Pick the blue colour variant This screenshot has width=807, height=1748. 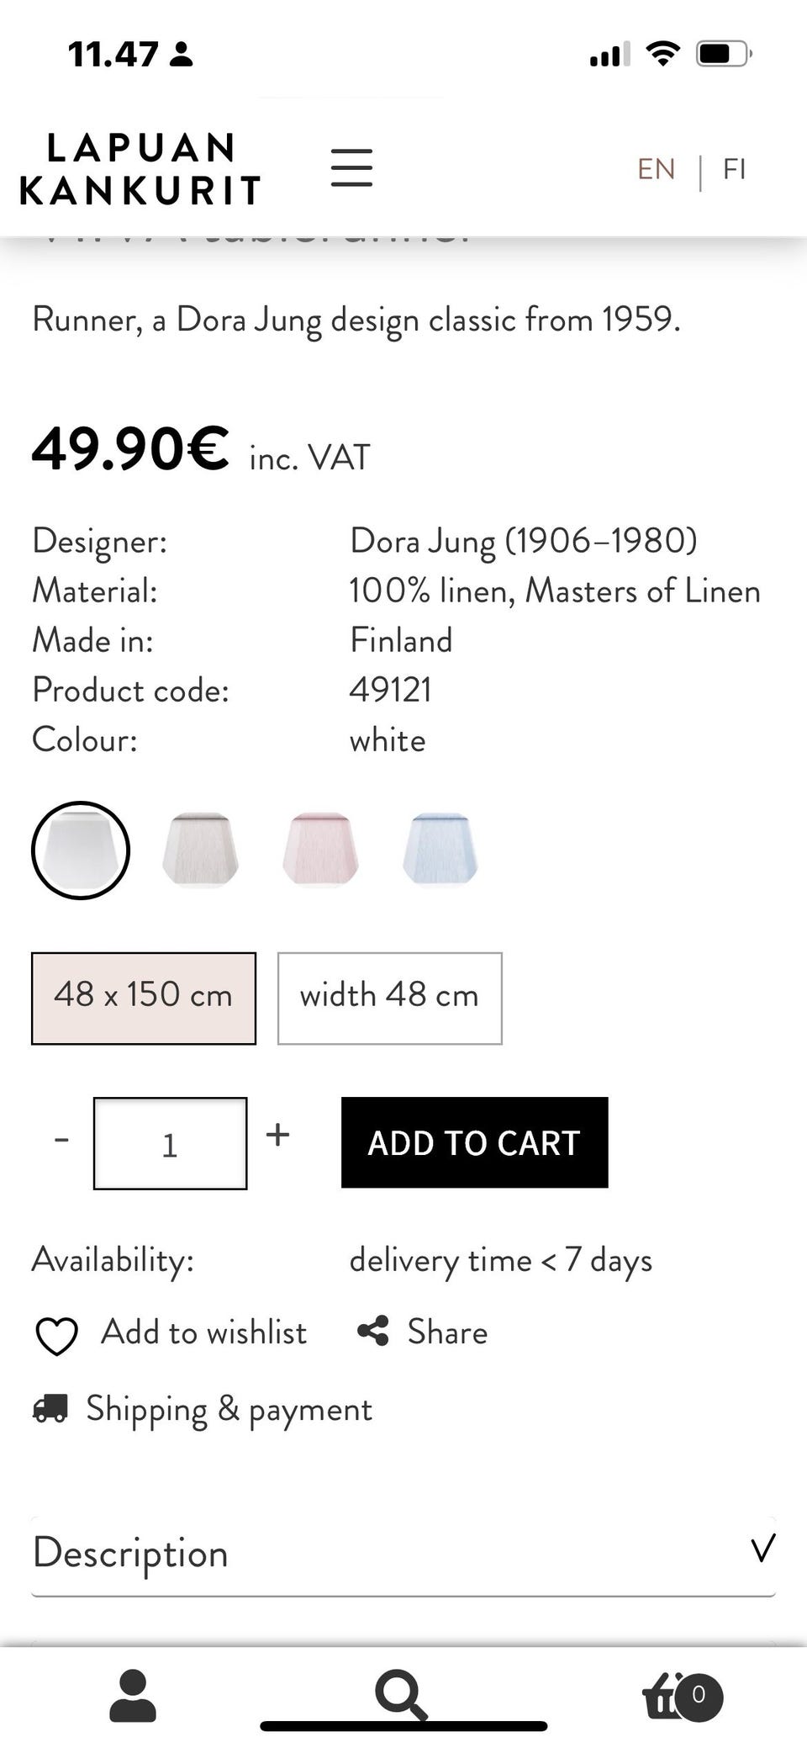[x=440, y=849]
